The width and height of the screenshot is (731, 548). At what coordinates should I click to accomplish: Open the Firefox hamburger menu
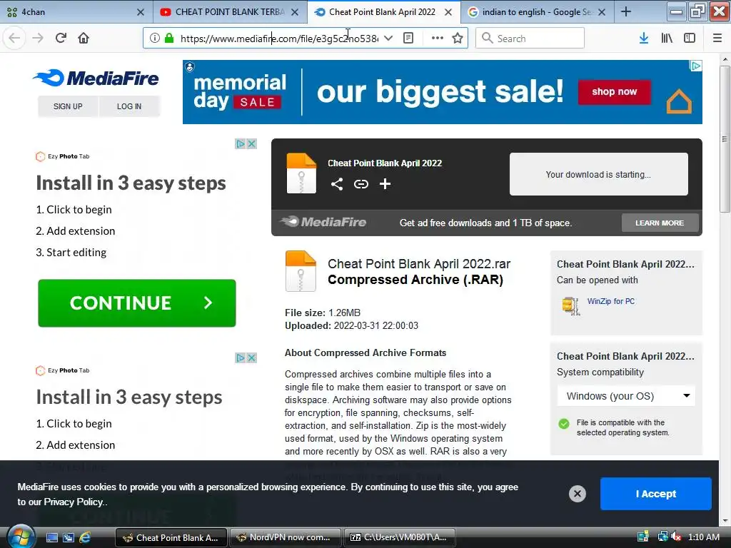717,39
